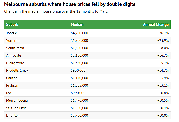Select the Toorak suburb cell
179x122 pixels.
pyautogui.click(x=11, y=33)
